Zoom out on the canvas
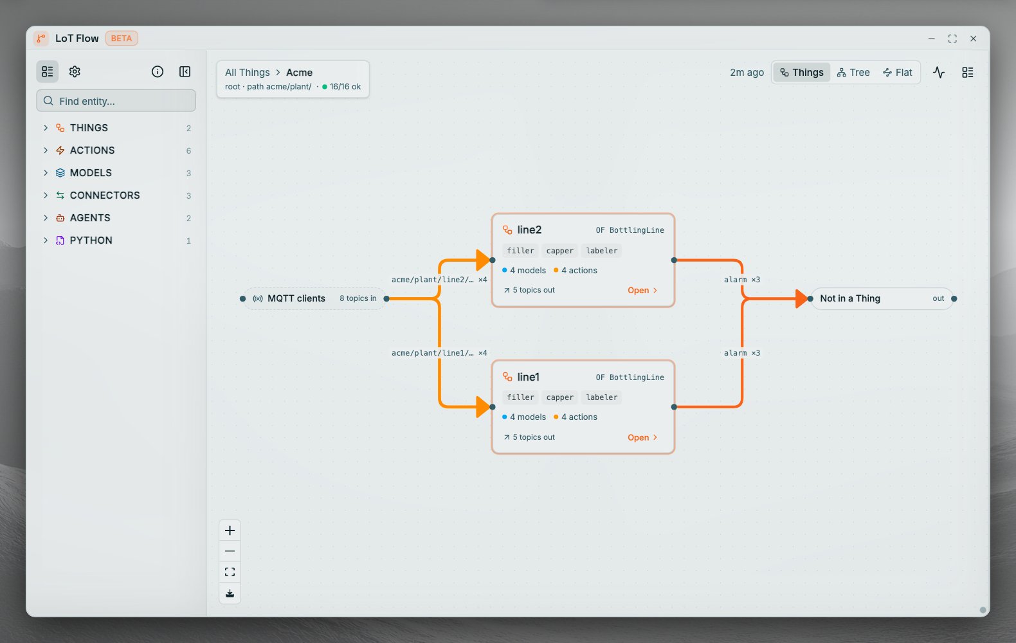This screenshot has width=1016, height=643. pyautogui.click(x=230, y=551)
